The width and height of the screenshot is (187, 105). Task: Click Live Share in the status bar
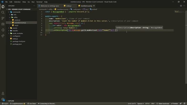click(32, 104)
